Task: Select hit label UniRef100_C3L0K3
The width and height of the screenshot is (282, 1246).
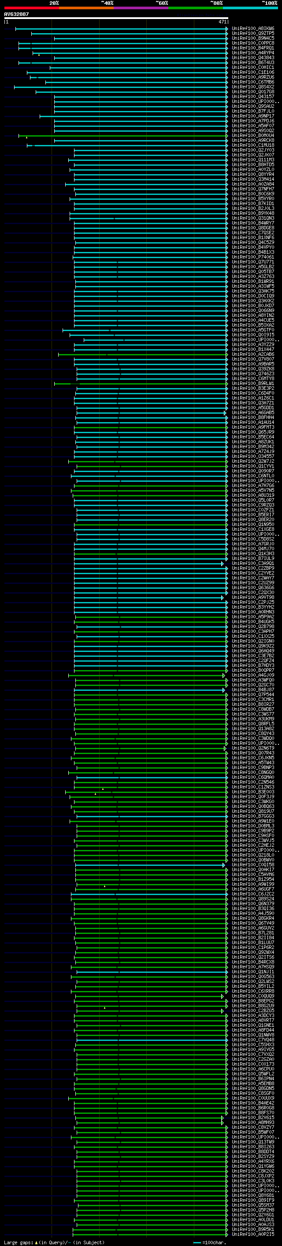Action: [x=253, y=1181]
